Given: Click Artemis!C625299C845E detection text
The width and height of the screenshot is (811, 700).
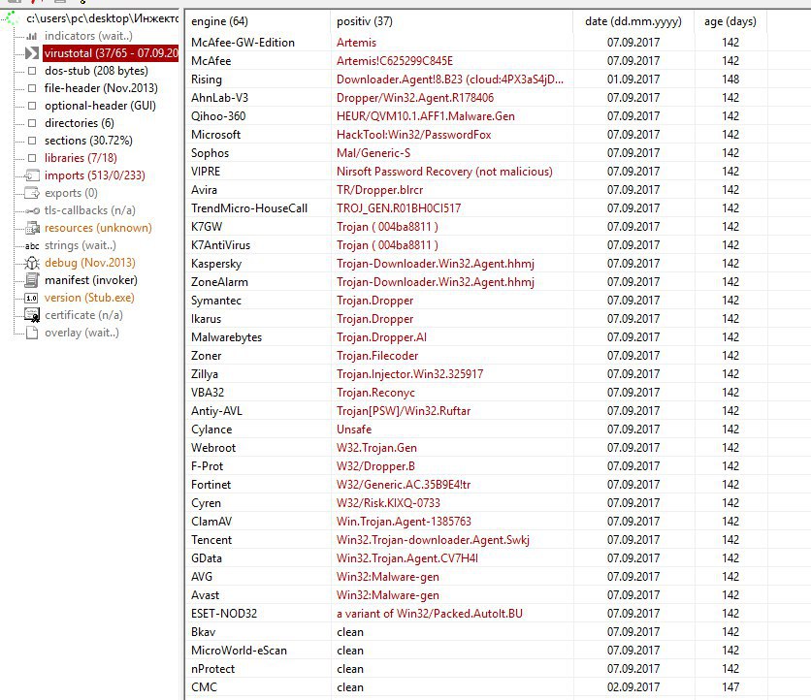Looking at the screenshot, I should (395, 61).
